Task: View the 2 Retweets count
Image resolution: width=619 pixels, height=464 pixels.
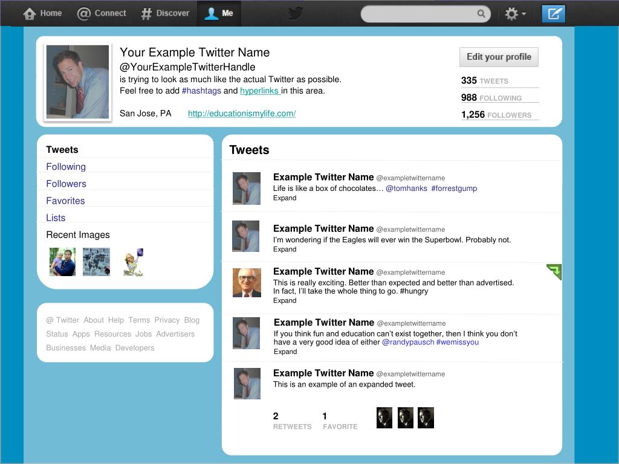Action: pos(292,421)
